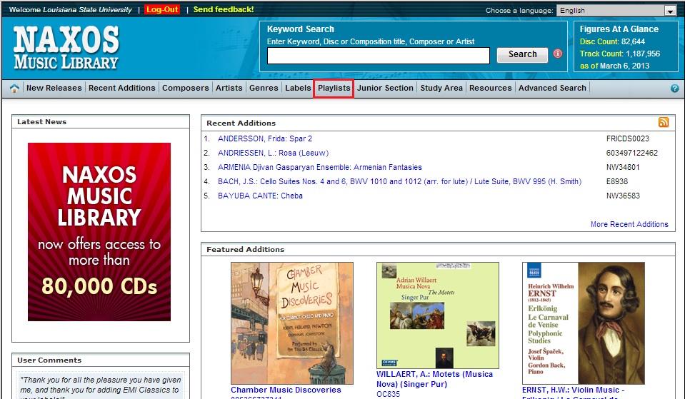Click Track Count 1,187,956 text

pyautogui.click(x=619, y=54)
